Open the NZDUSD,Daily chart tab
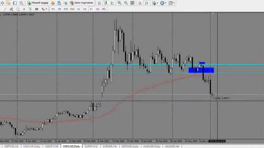Screen dimensions: 264x148 point(130,146)
